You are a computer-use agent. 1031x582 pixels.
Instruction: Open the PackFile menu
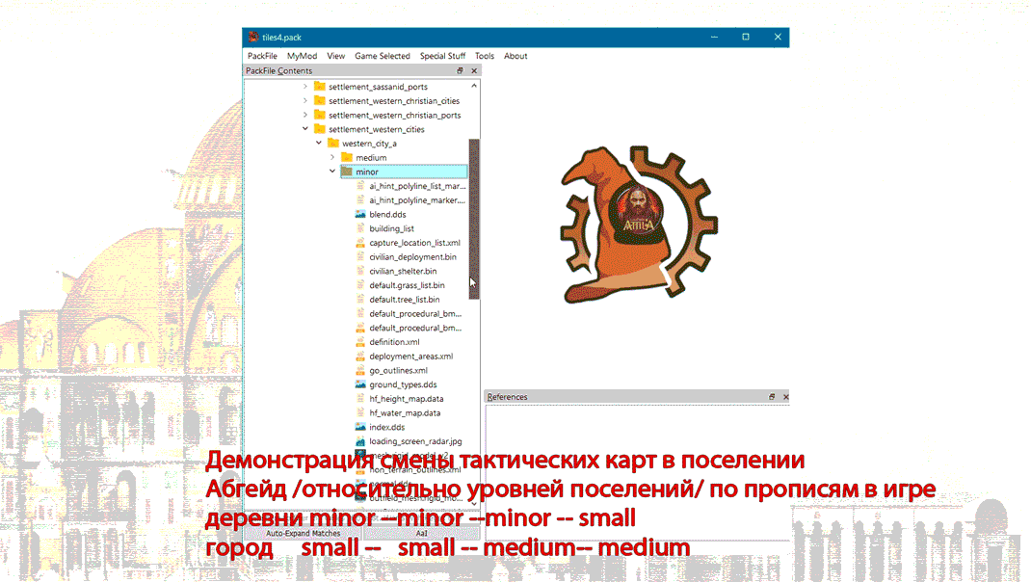(262, 56)
